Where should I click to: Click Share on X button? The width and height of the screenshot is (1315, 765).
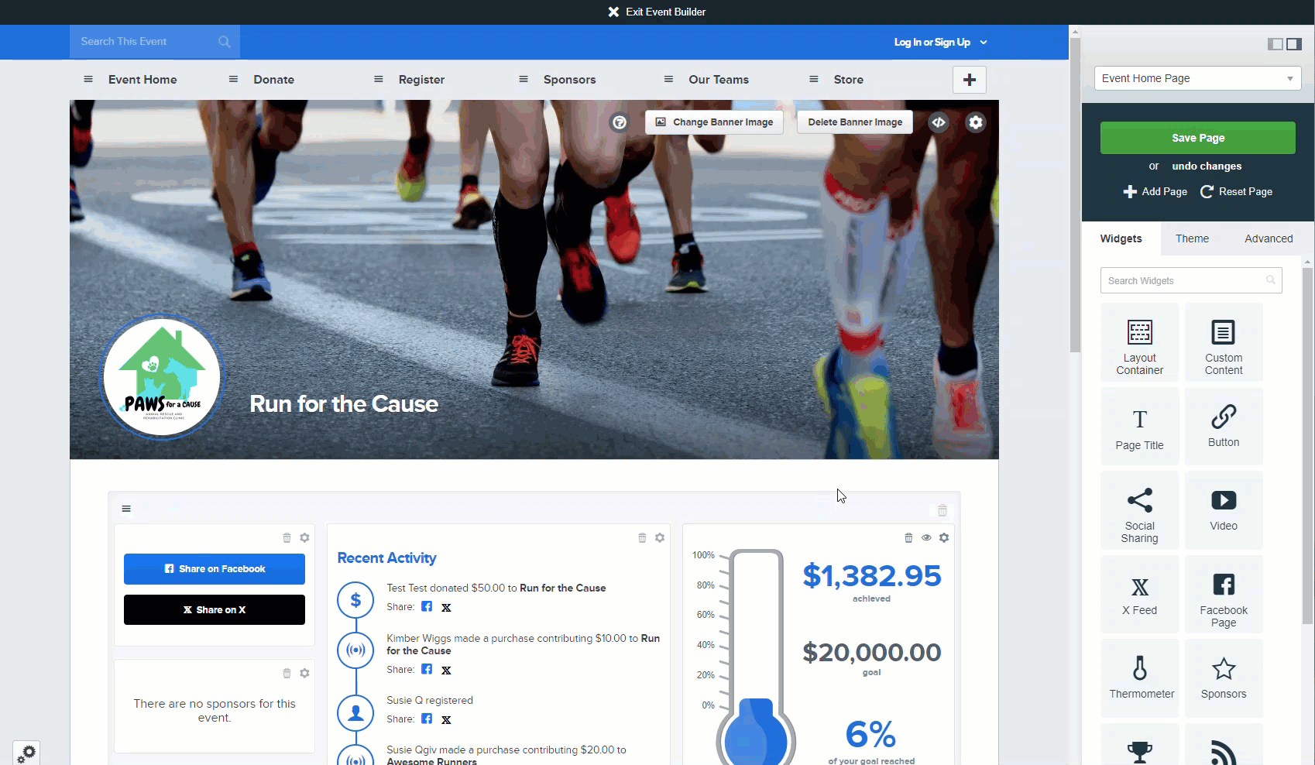tap(215, 610)
